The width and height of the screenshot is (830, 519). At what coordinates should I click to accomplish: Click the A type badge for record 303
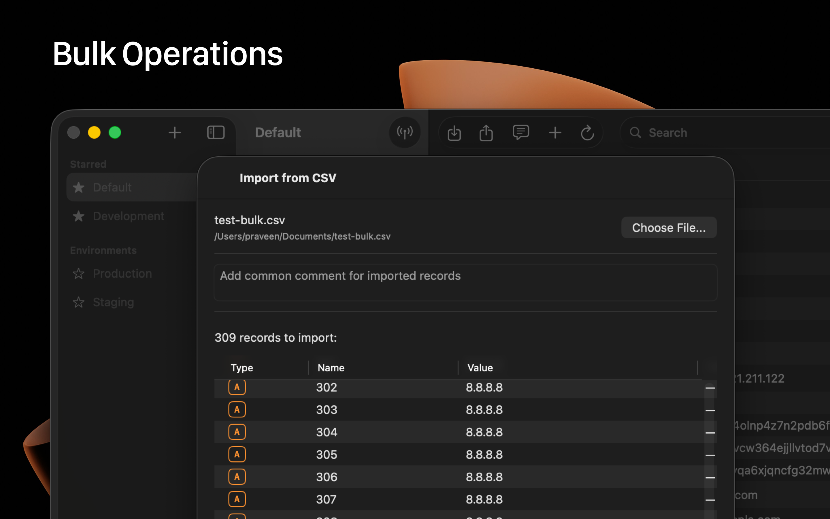tap(237, 409)
